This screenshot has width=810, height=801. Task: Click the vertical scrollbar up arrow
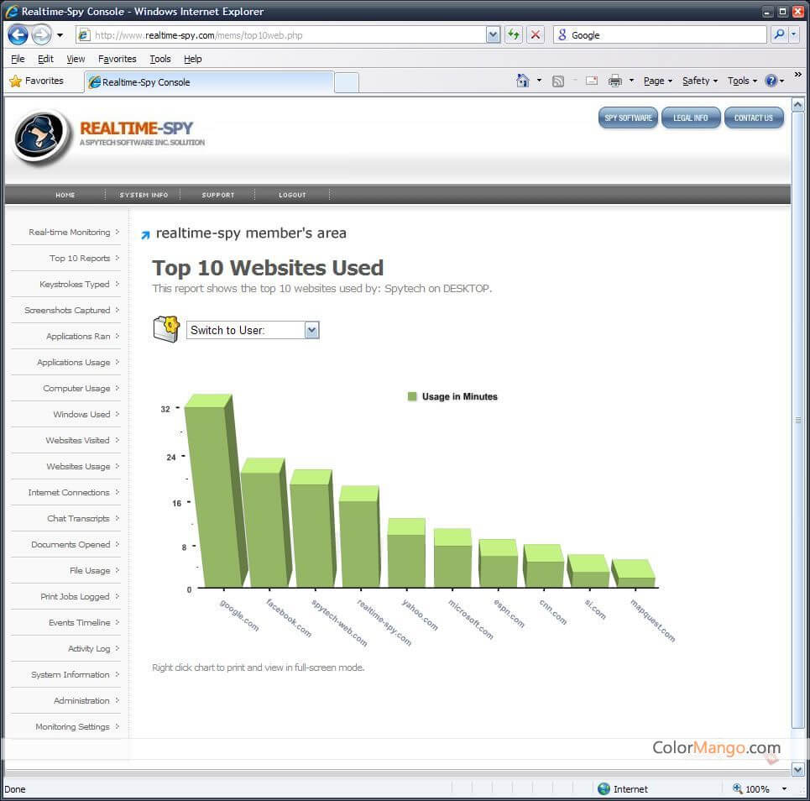798,105
